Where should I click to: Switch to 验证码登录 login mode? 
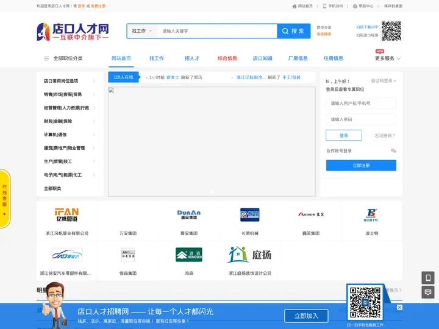tap(384, 81)
